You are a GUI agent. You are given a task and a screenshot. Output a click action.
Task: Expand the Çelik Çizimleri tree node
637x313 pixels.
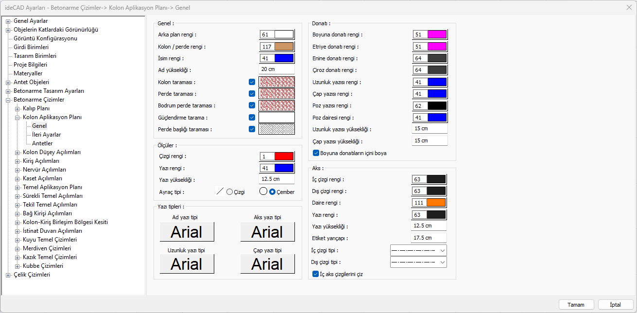(x=8, y=275)
